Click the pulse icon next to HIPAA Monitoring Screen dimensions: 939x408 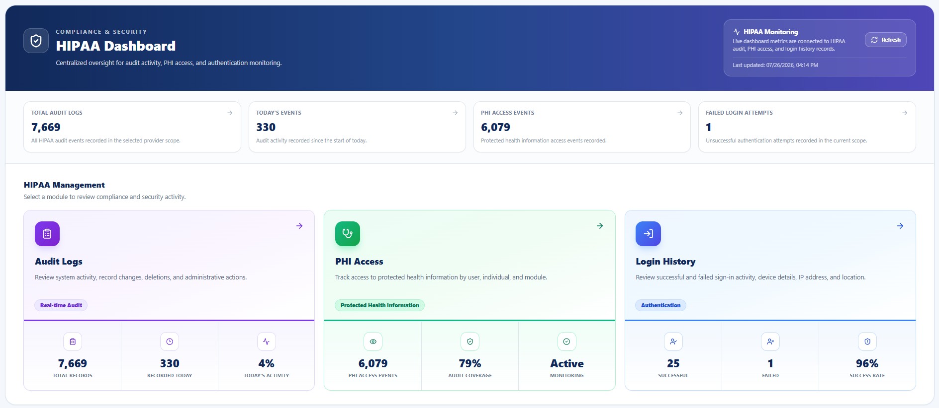[x=737, y=32]
